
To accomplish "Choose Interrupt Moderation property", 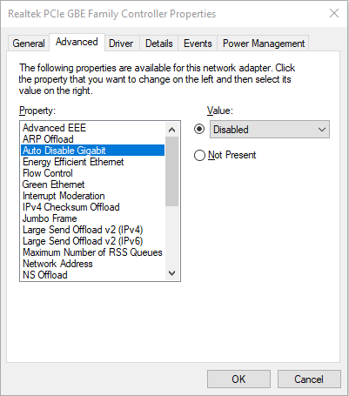I will [x=93, y=196].
